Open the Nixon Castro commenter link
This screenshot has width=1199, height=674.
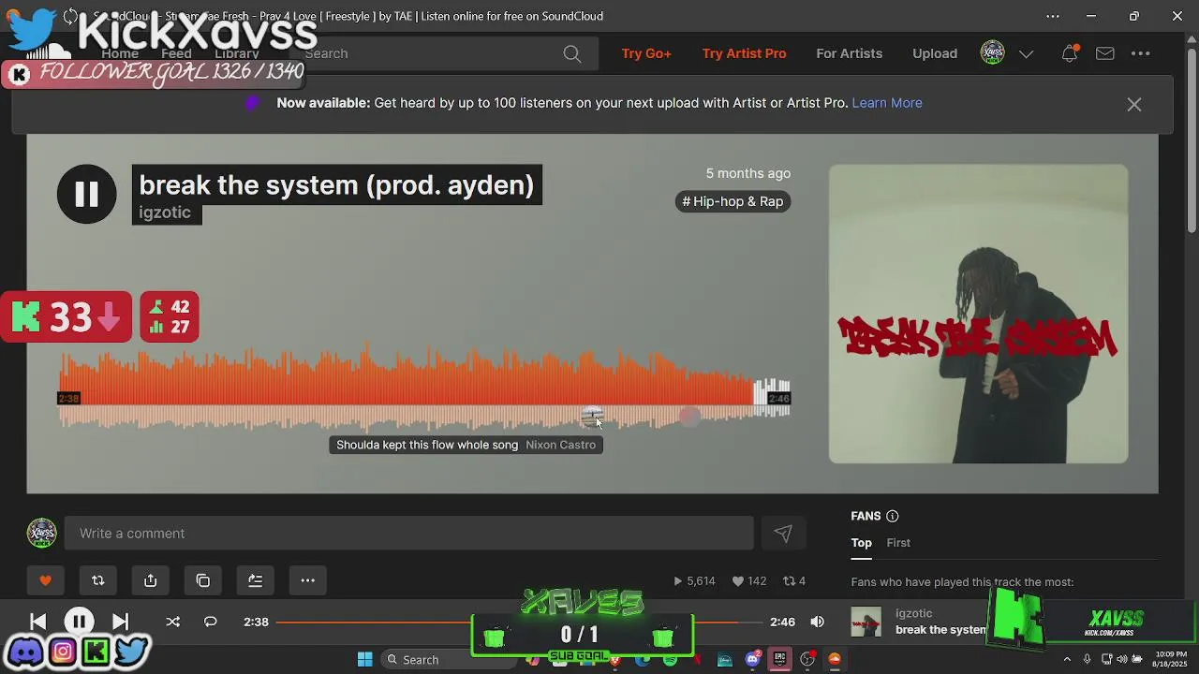(x=561, y=445)
